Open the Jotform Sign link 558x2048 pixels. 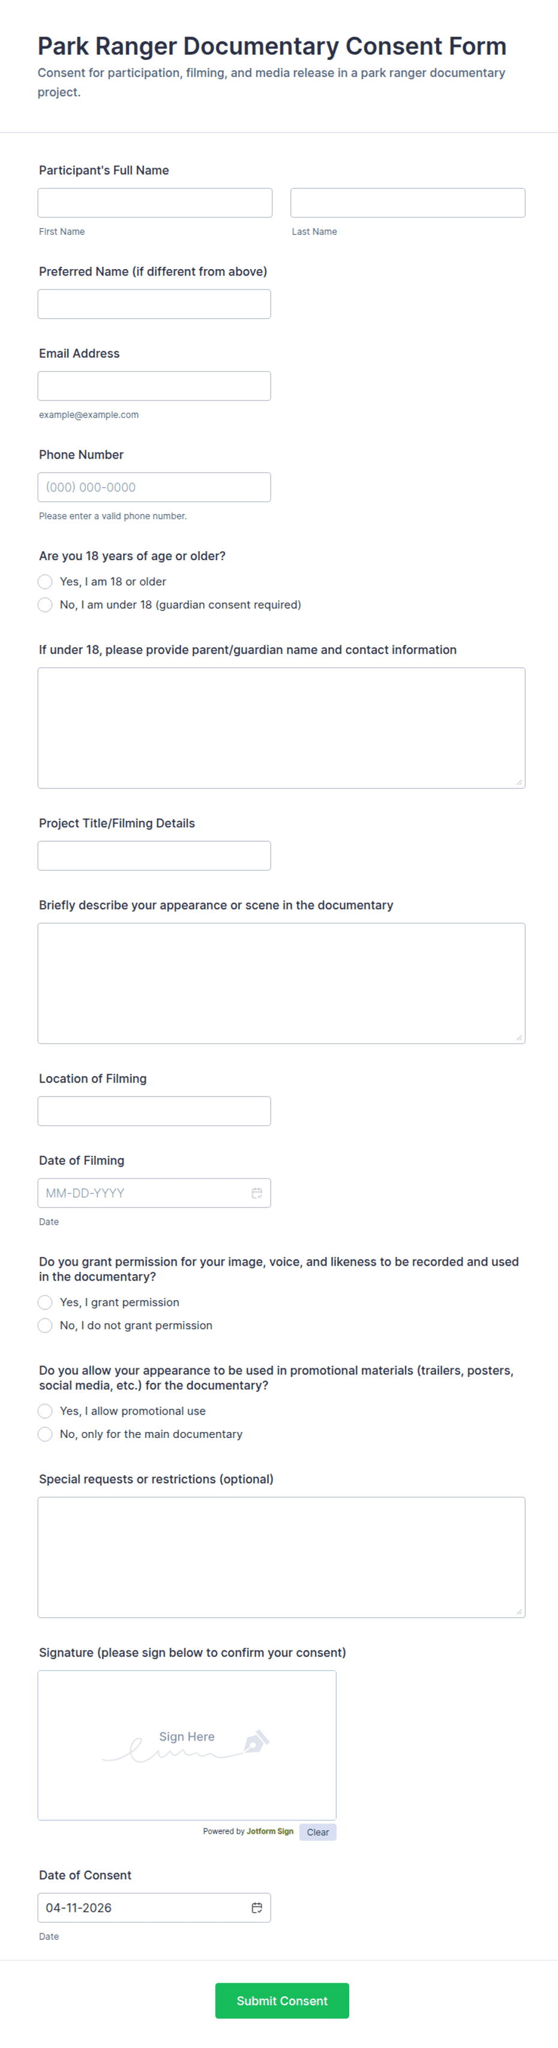[x=269, y=1831]
